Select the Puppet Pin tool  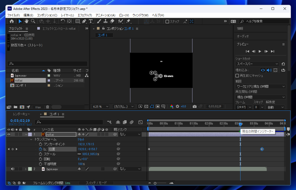pos(129,21)
